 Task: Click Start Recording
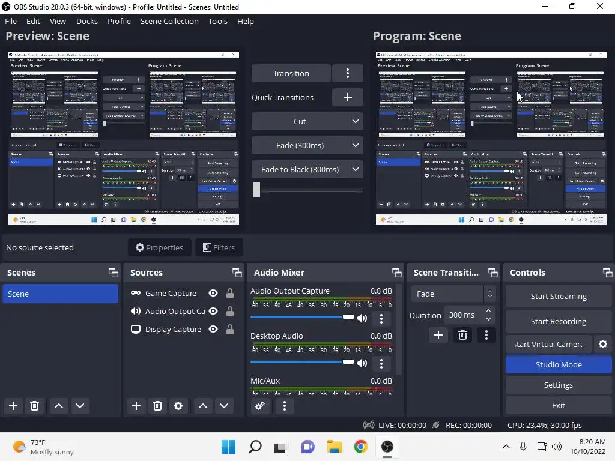point(559,321)
